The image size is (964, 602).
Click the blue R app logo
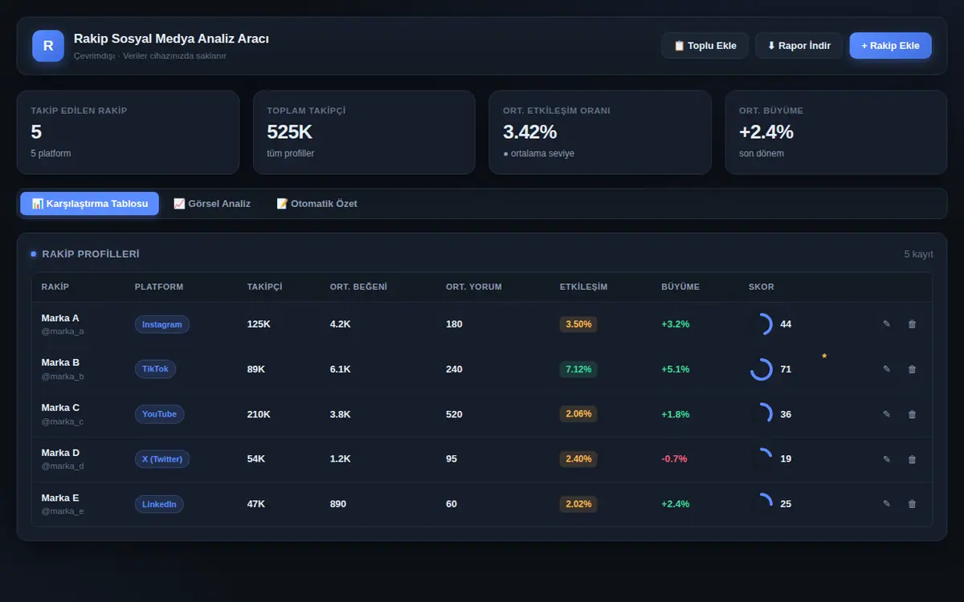[48, 46]
